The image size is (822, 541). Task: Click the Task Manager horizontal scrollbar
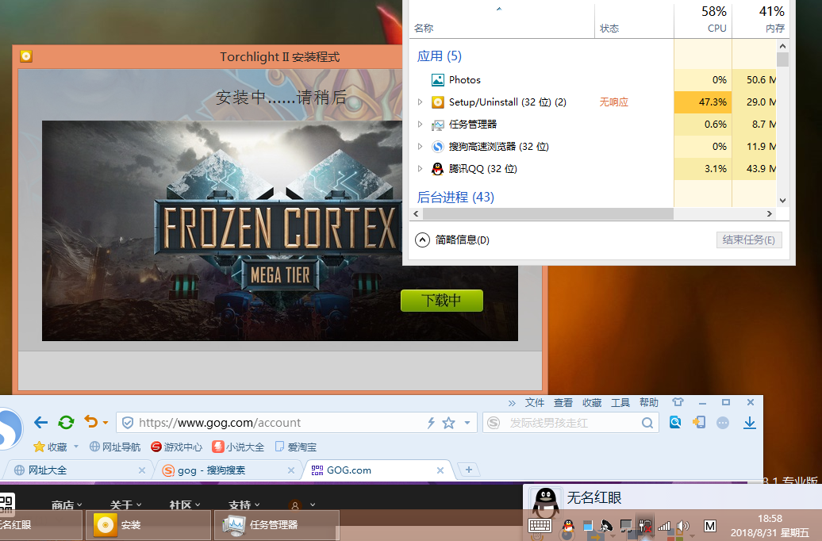(547, 214)
